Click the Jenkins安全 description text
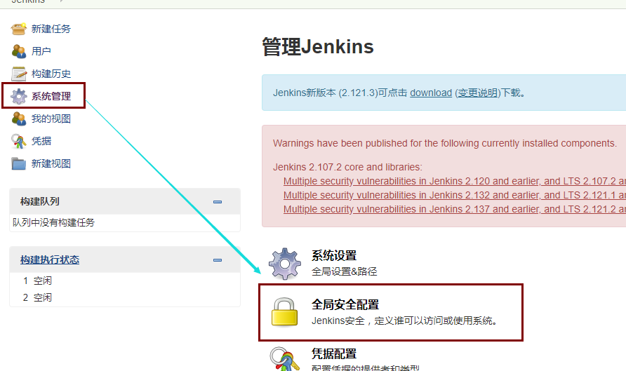 (x=404, y=321)
